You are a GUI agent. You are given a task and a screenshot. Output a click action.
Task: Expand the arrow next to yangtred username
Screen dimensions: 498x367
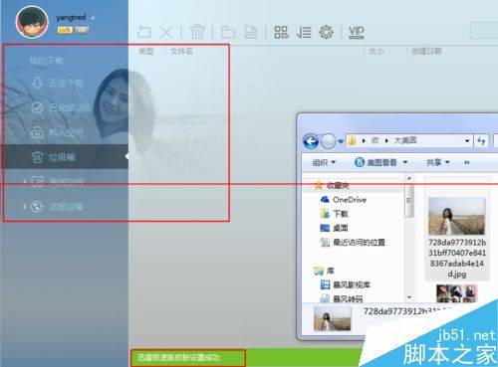tap(93, 18)
